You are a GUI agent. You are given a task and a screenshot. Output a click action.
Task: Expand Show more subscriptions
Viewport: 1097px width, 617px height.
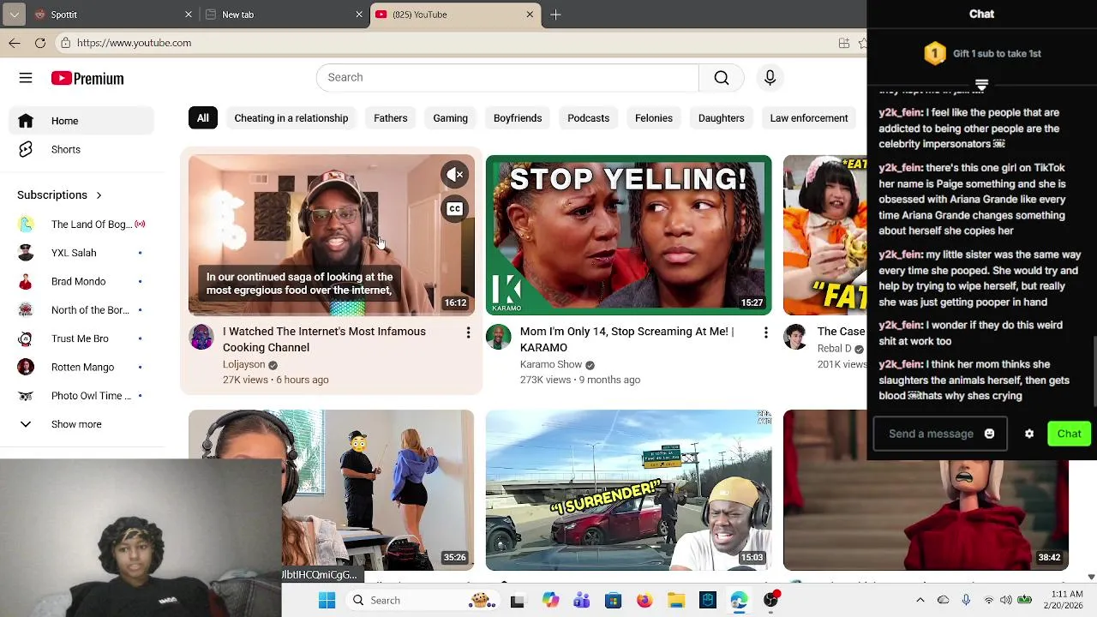point(82,424)
